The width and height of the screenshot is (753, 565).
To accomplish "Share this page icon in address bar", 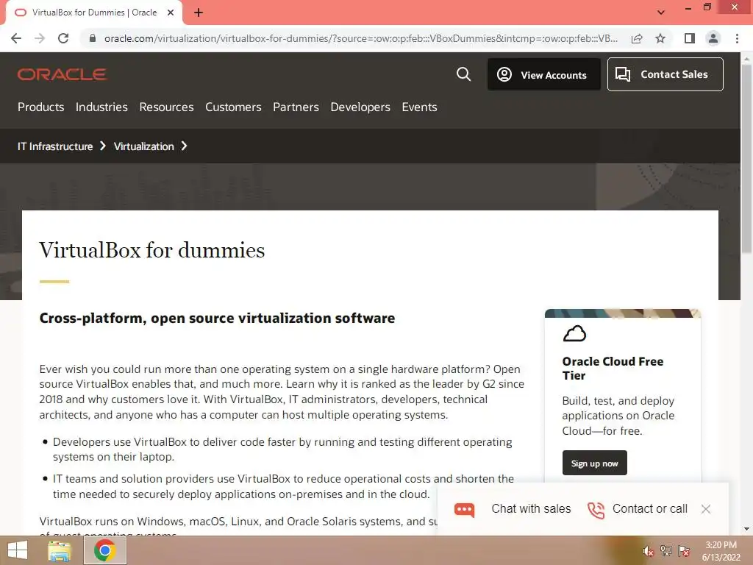I will pos(637,38).
